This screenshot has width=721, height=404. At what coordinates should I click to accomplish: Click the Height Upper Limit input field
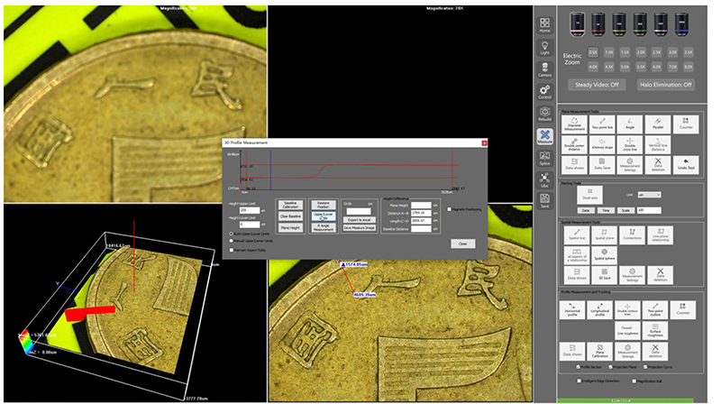coord(250,210)
